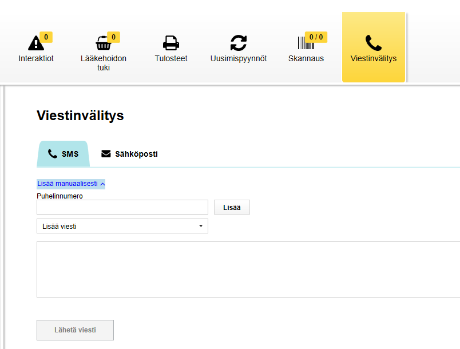Screen dimensions: 460x349
Task: Click into the message text area
Action: (x=248, y=269)
